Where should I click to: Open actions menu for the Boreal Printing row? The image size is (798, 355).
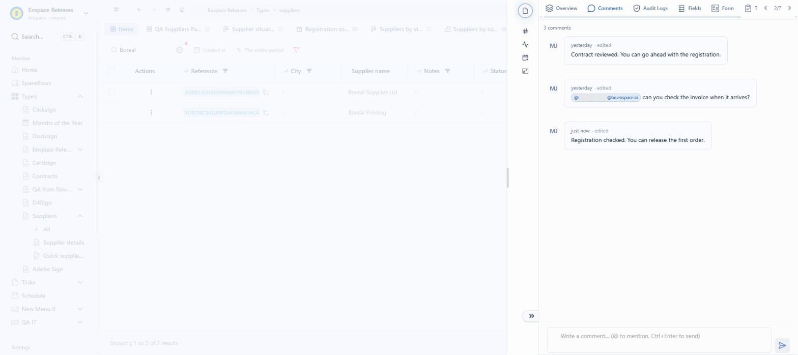coord(151,112)
